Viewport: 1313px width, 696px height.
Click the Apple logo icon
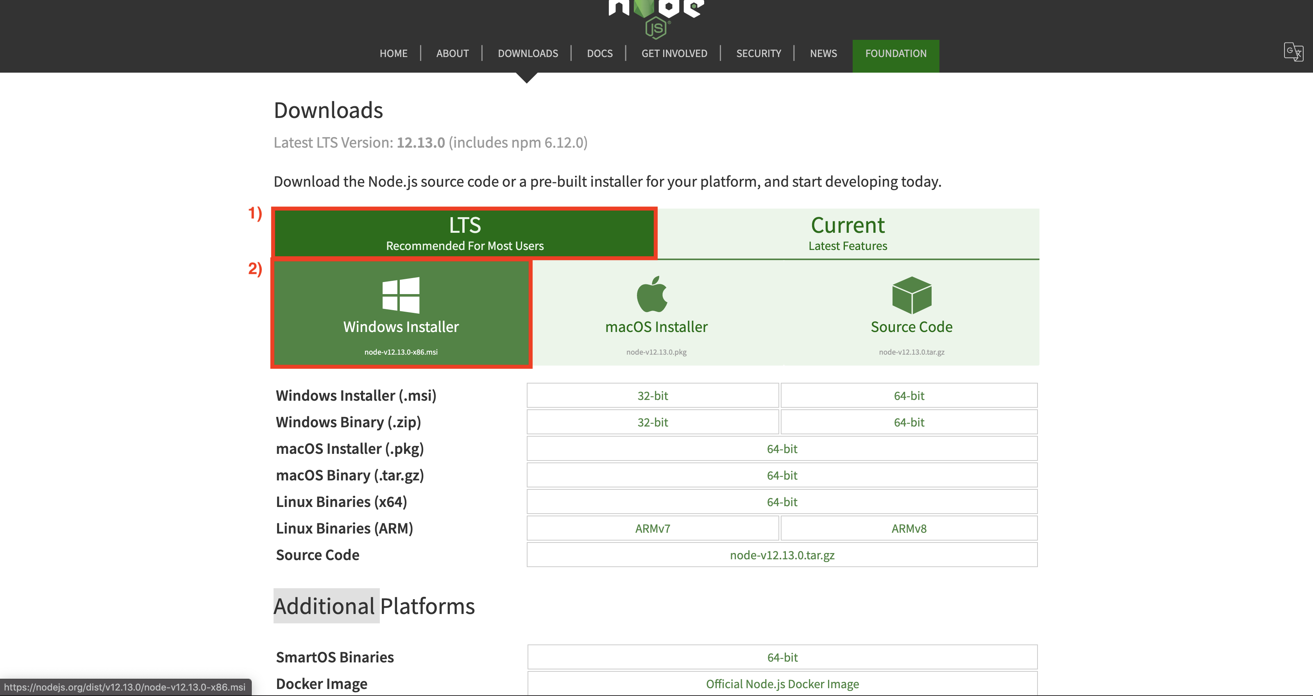[x=652, y=294]
